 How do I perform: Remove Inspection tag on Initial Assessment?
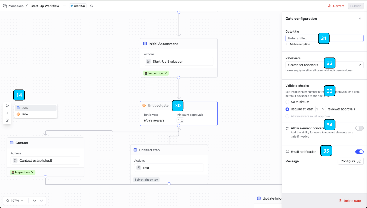[165, 73]
